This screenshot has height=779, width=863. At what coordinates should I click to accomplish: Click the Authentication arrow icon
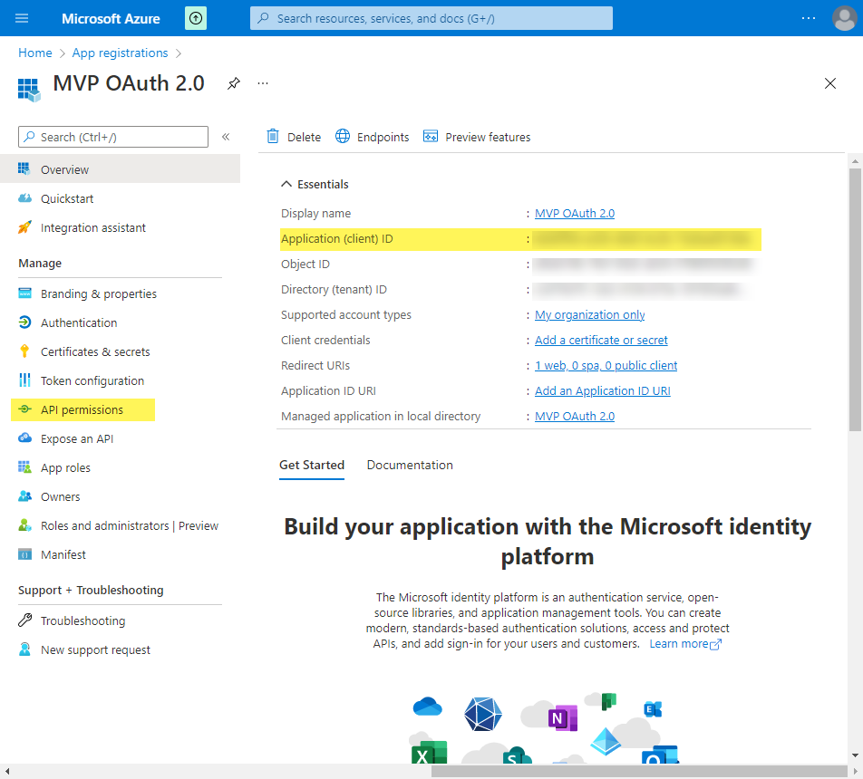[24, 322]
